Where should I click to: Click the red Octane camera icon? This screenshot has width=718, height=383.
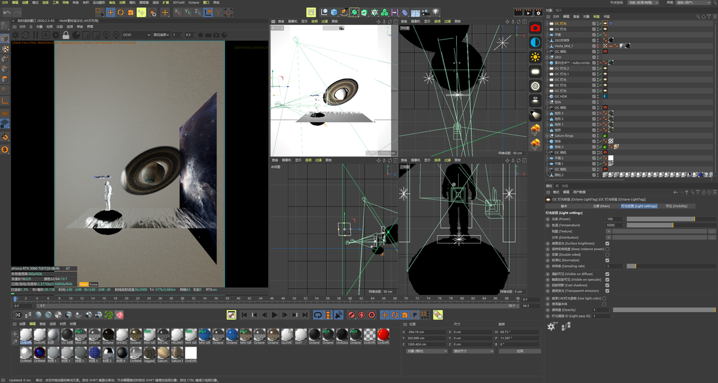[x=535, y=28]
